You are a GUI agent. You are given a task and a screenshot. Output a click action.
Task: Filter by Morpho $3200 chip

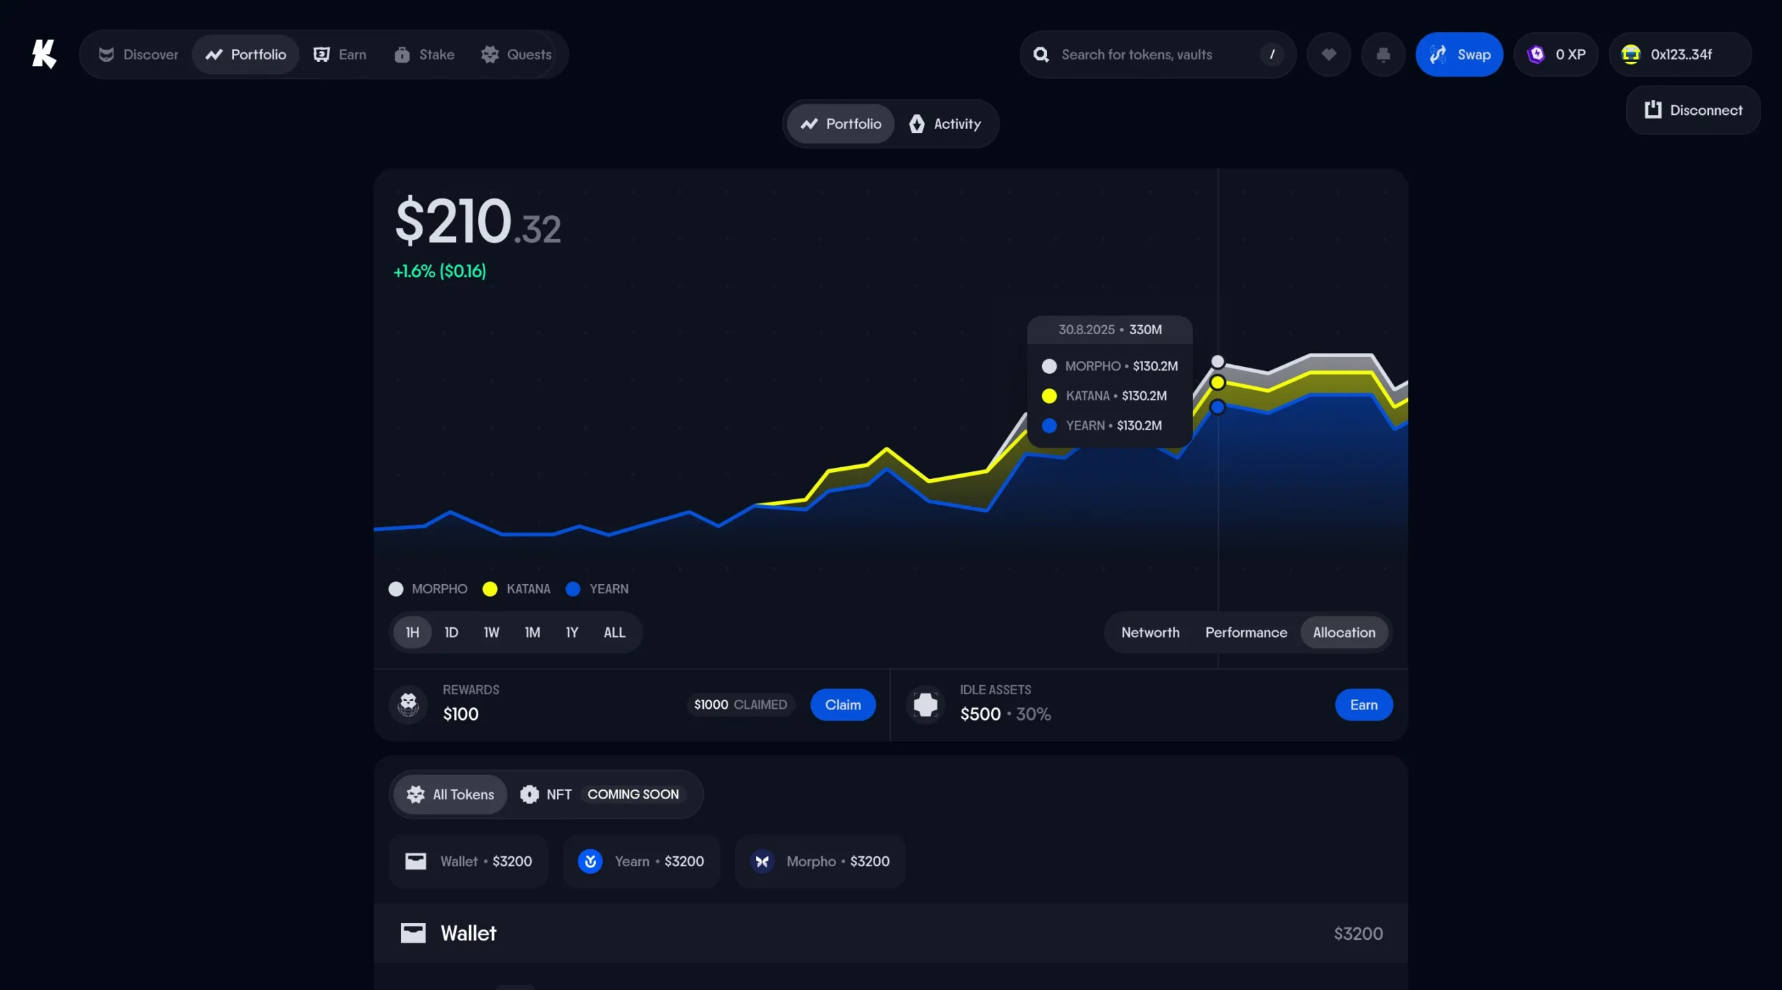pos(820,861)
